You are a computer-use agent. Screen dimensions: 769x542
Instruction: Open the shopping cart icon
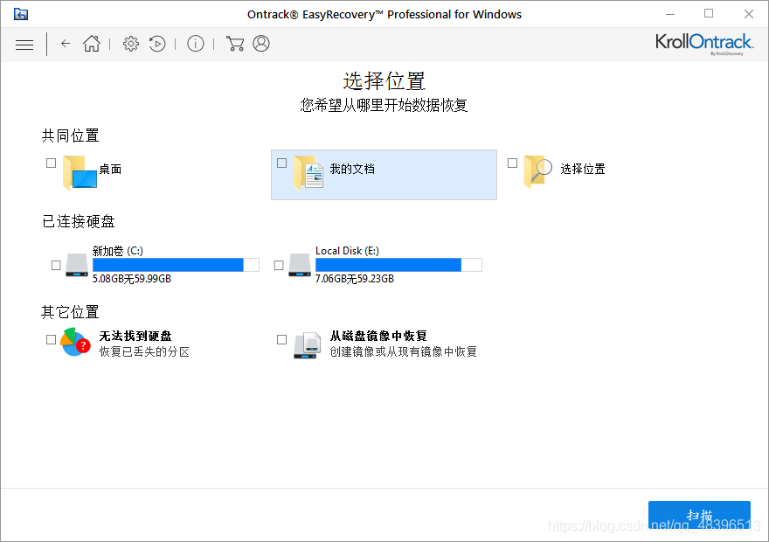coord(234,43)
